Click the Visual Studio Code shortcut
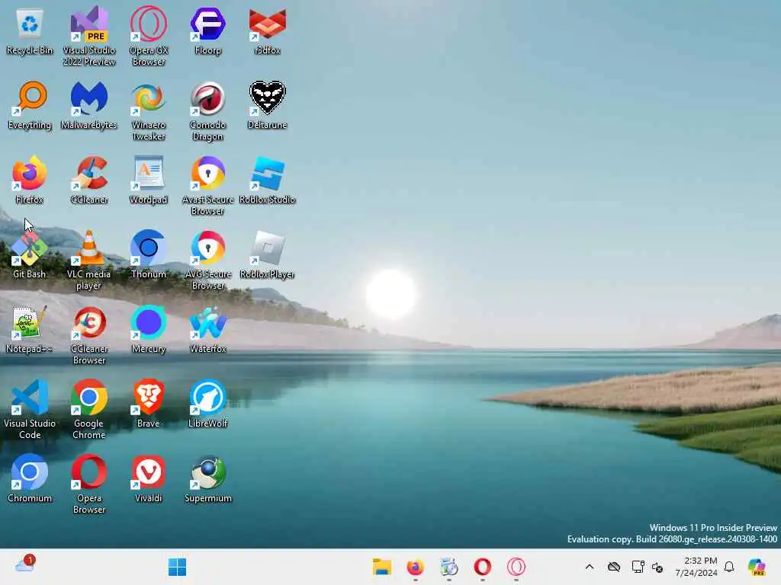 [30, 410]
